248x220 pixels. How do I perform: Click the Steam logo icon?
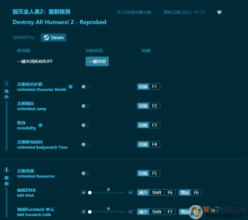coord(46,37)
